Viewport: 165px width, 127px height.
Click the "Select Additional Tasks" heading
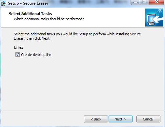click(30, 14)
